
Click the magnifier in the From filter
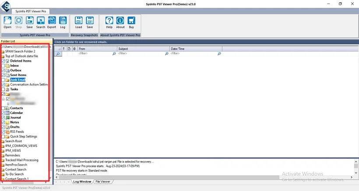(x=114, y=53)
